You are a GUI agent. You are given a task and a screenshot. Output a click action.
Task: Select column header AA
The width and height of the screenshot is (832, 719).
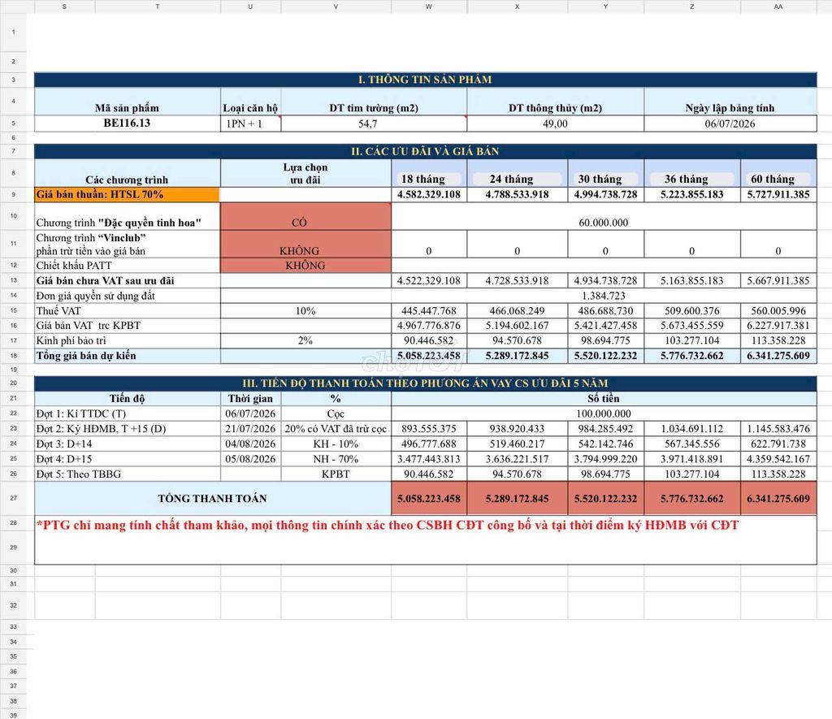click(x=778, y=6)
